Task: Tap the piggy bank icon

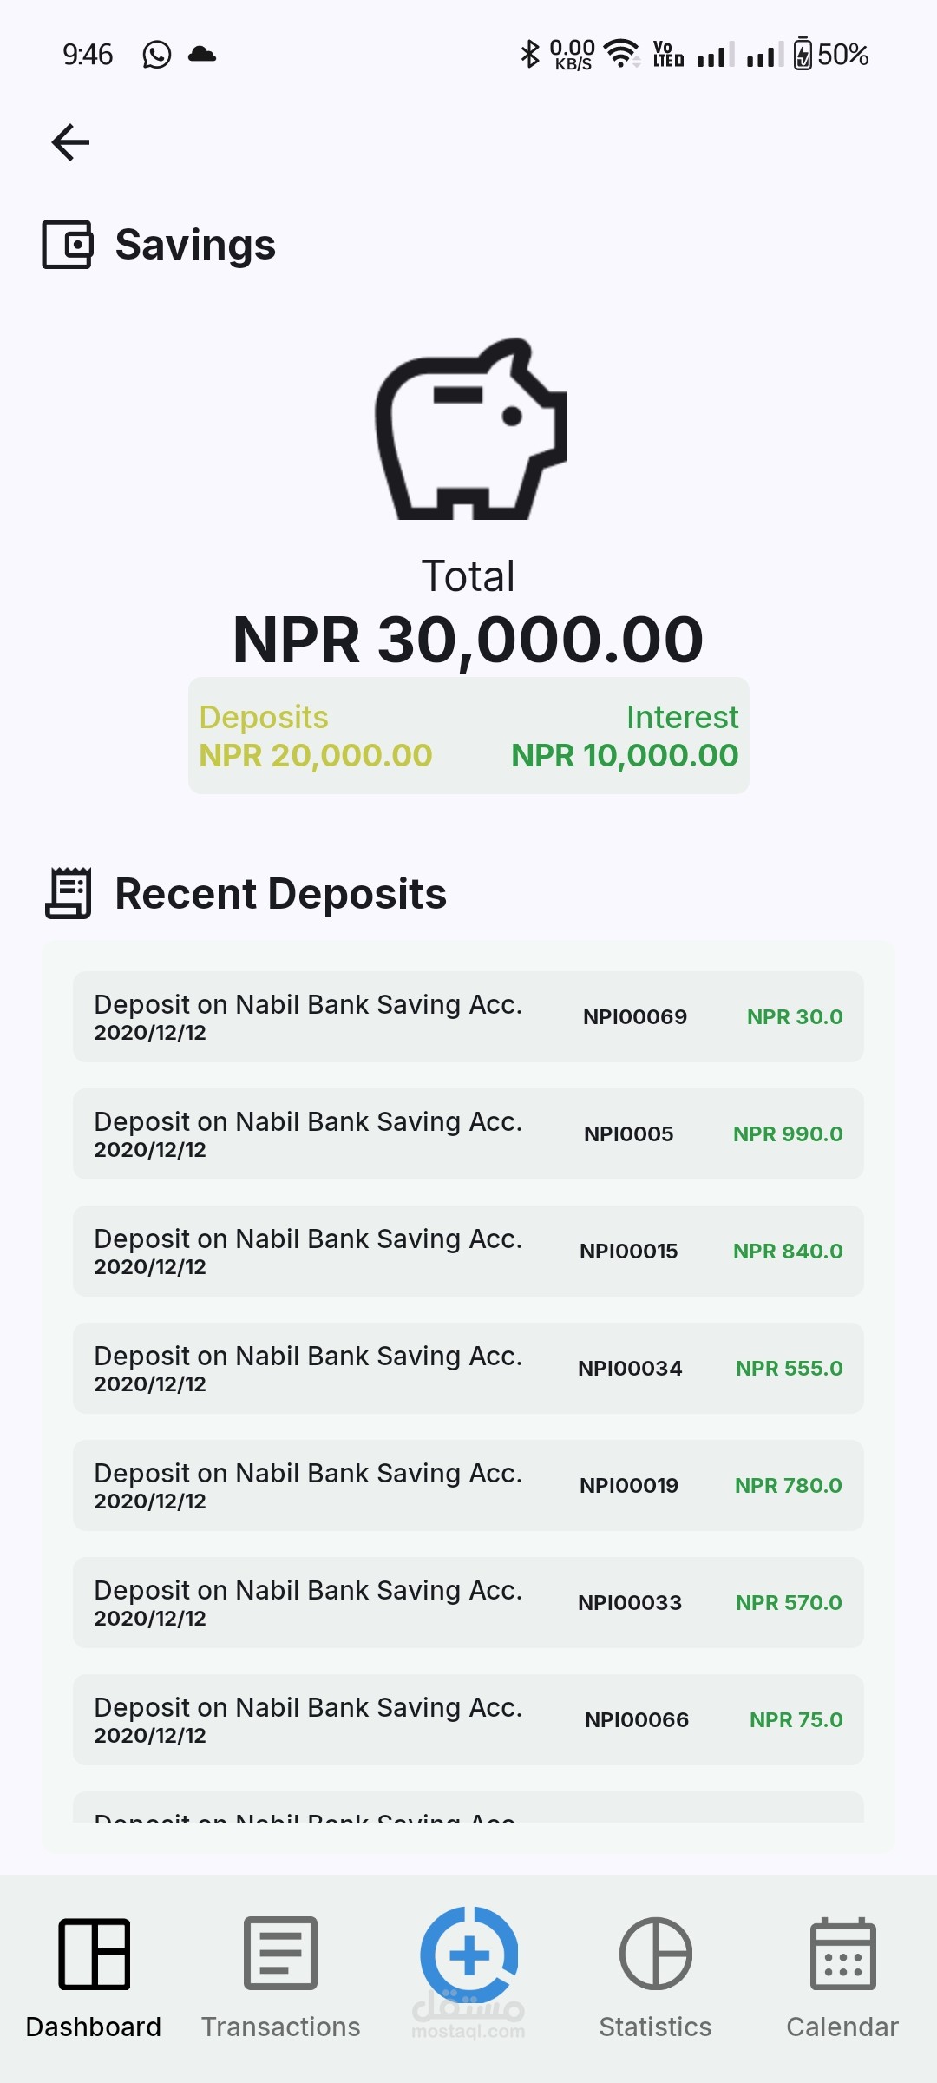Action: pyautogui.click(x=470, y=430)
